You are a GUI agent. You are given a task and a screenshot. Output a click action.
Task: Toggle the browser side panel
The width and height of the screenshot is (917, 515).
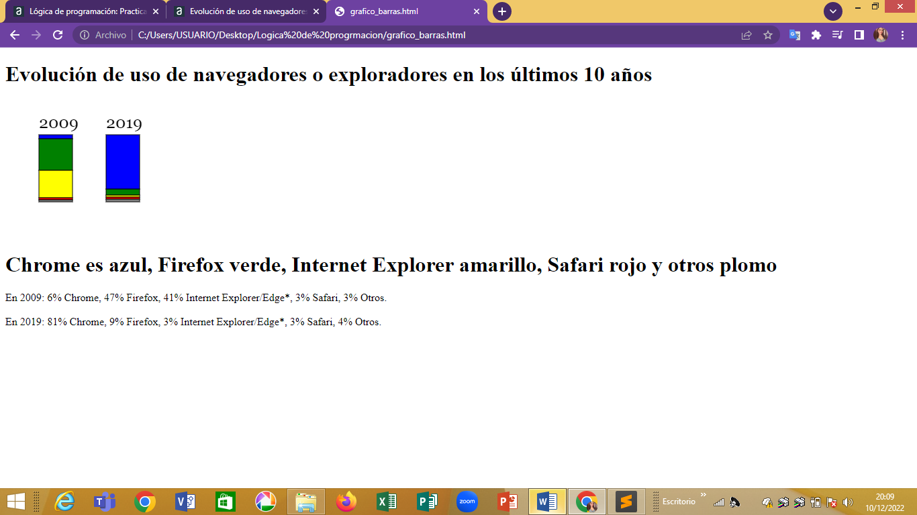click(x=859, y=35)
